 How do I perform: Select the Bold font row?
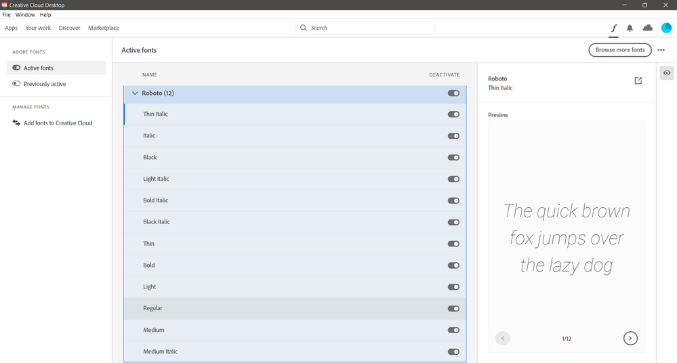(295, 265)
